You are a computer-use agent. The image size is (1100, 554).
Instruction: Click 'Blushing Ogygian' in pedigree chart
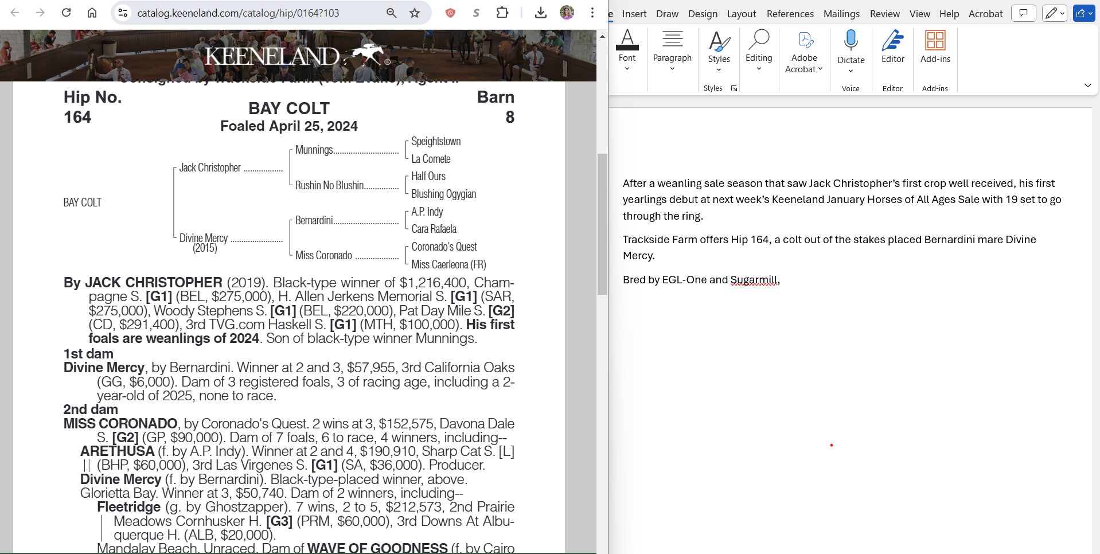tap(443, 194)
